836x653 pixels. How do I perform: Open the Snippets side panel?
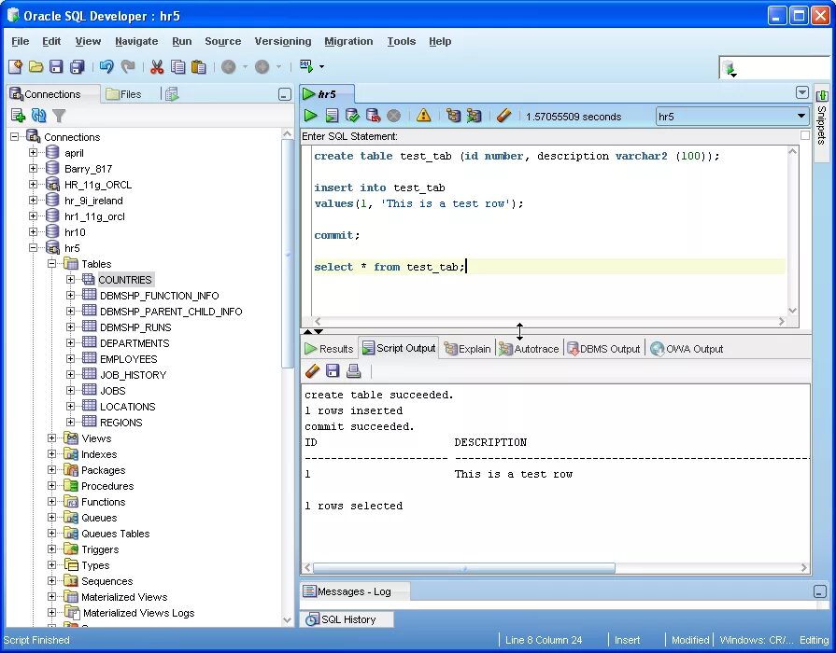[x=822, y=117]
